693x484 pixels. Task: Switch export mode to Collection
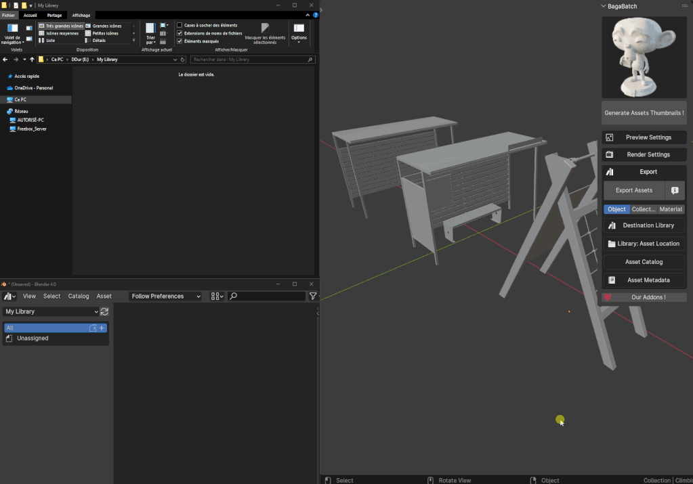pos(644,209)
